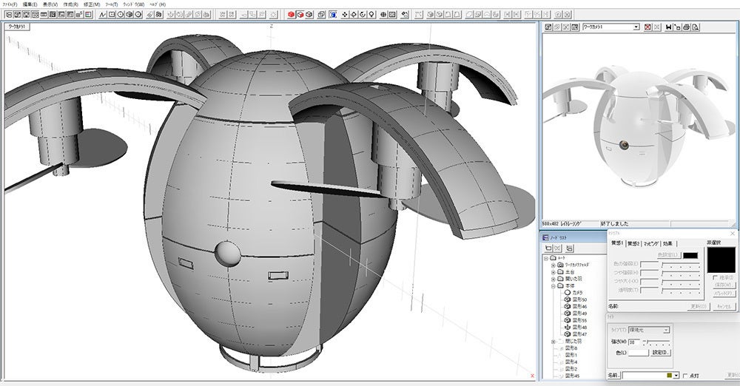740x386 pixels.
Task: Click the save icon in render panel
Action: click(668, 27)
